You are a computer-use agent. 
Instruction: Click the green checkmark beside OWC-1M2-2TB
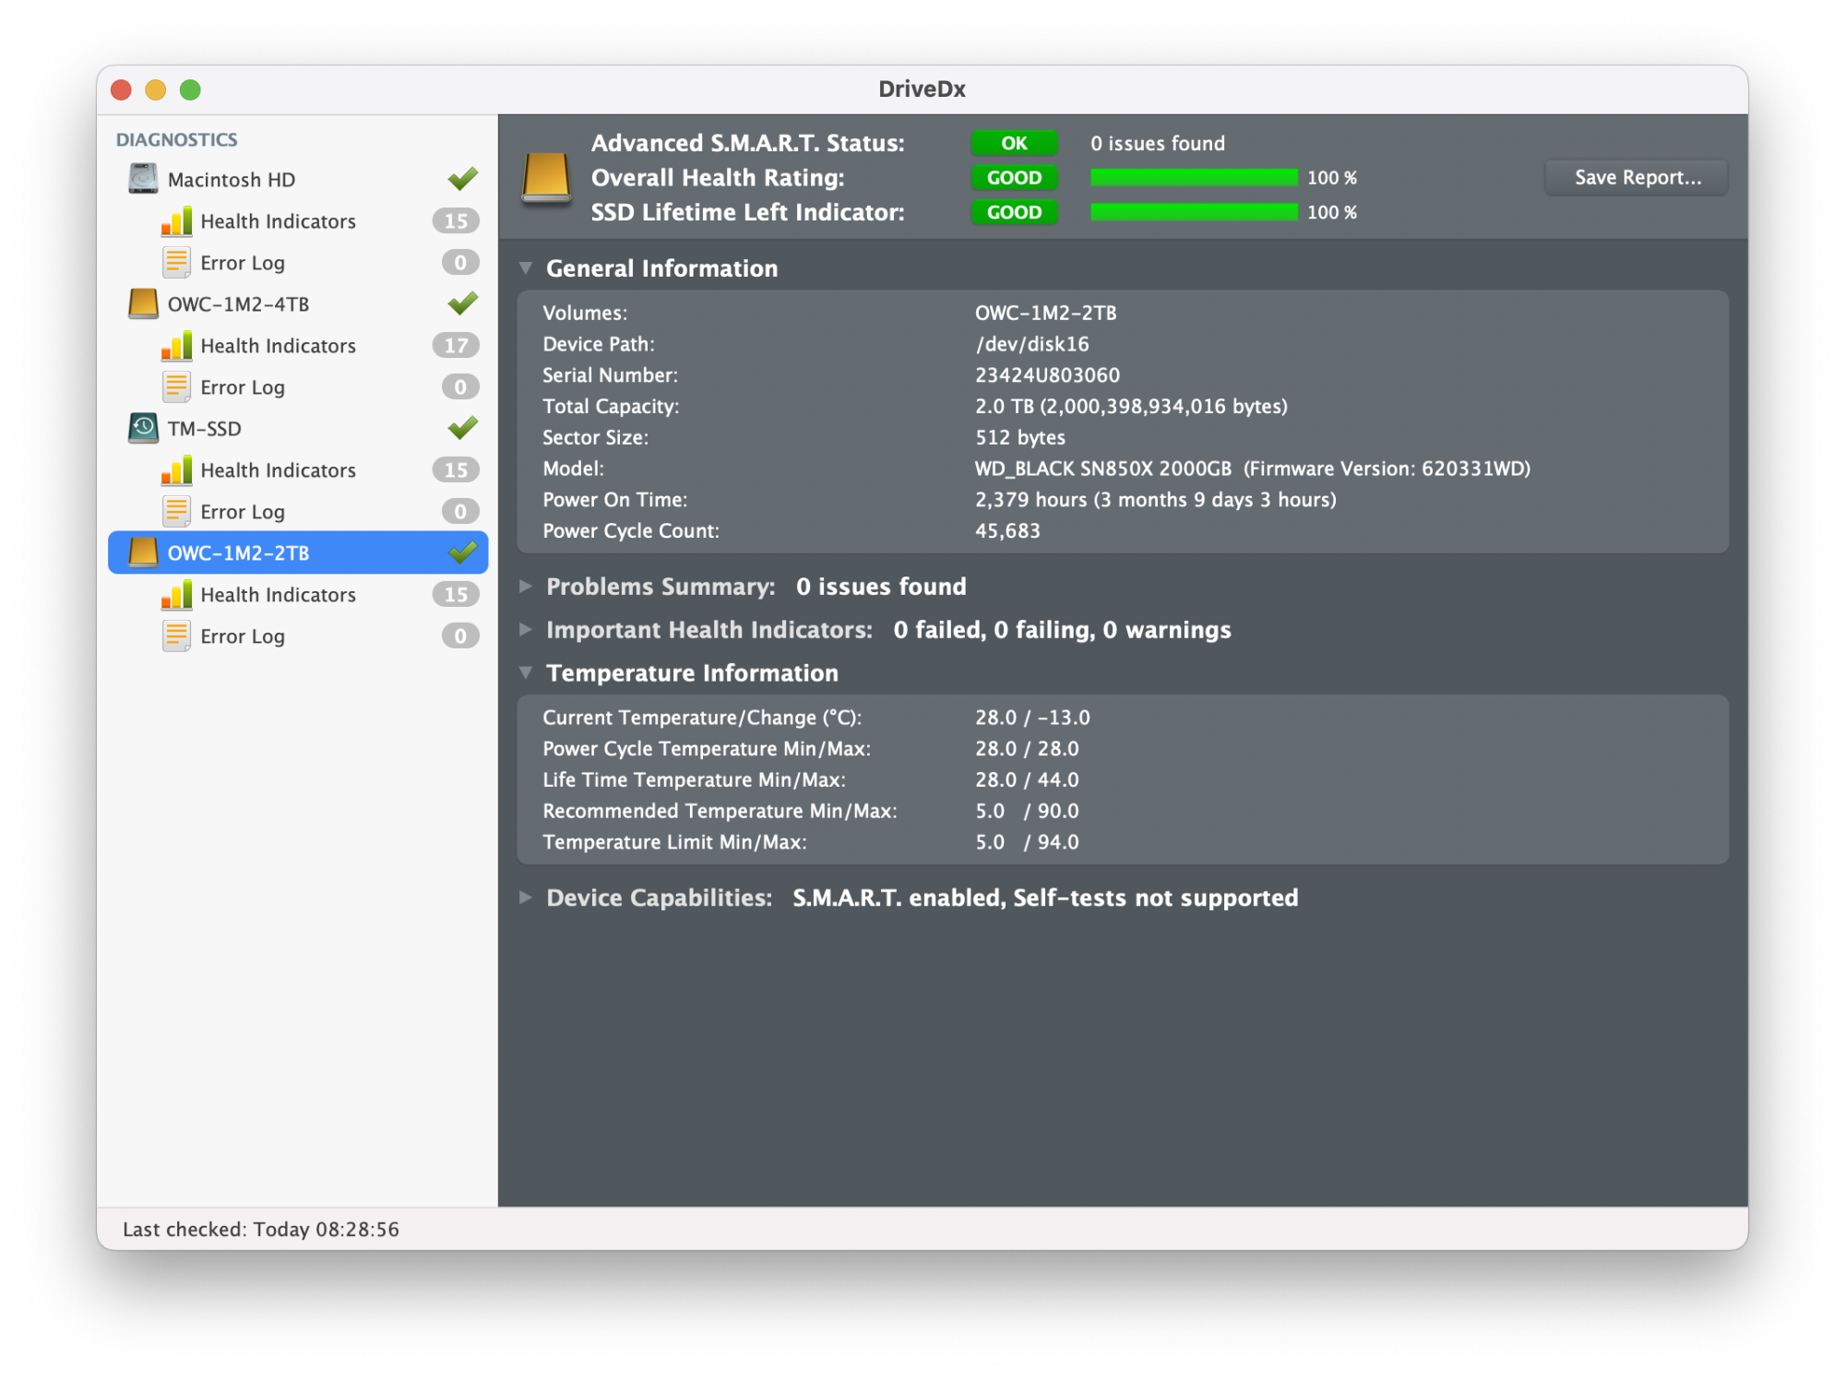click(461, 552)
